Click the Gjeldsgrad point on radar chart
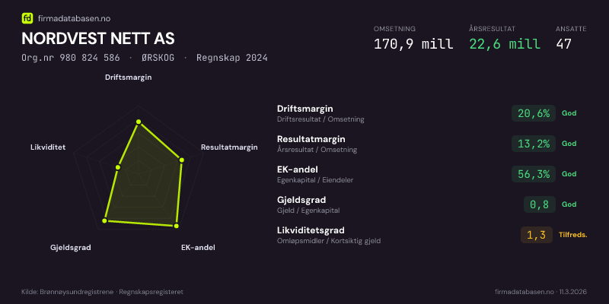Image resolution: width=609 pixels, height=304 pixels. [106, 221]
